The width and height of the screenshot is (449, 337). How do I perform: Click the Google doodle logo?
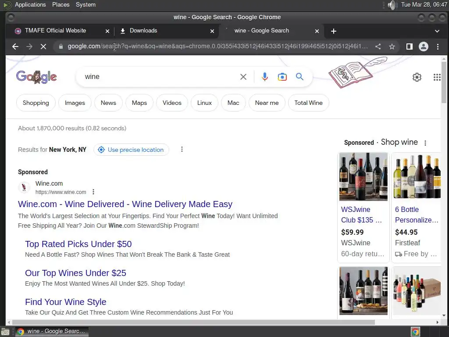point(36,77)
